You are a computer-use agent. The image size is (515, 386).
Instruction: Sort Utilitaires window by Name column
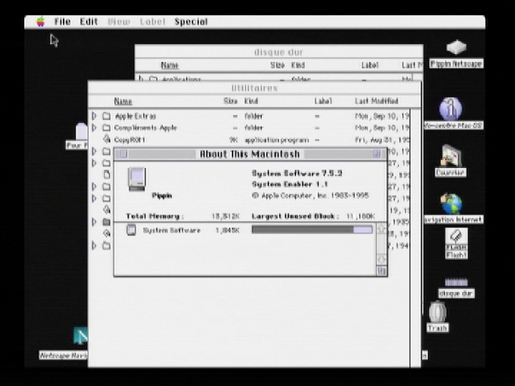tap(123, 101)
